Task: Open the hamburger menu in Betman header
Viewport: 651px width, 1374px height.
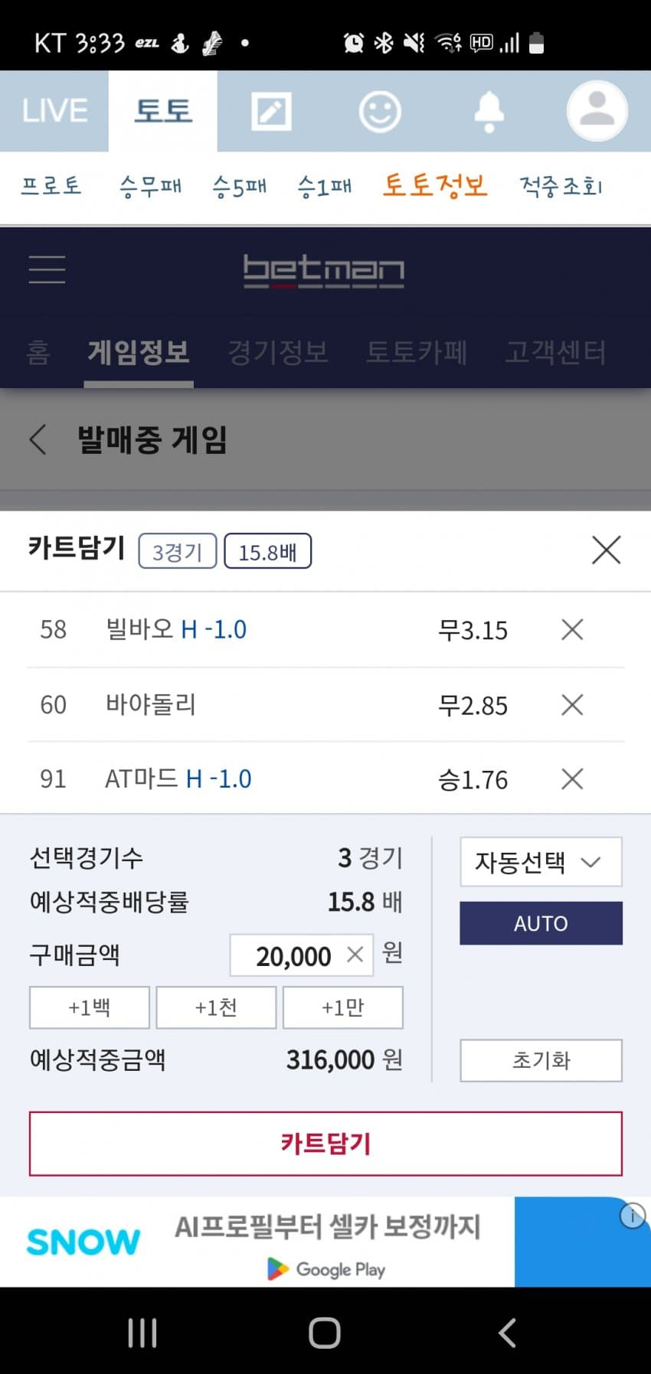Action: [x=47, y=269]
